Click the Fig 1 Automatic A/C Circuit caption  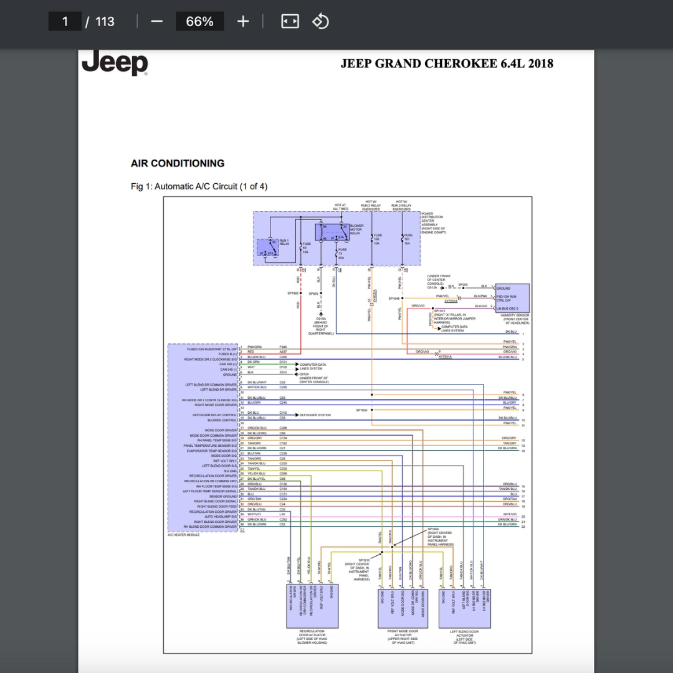pos(199,186)
